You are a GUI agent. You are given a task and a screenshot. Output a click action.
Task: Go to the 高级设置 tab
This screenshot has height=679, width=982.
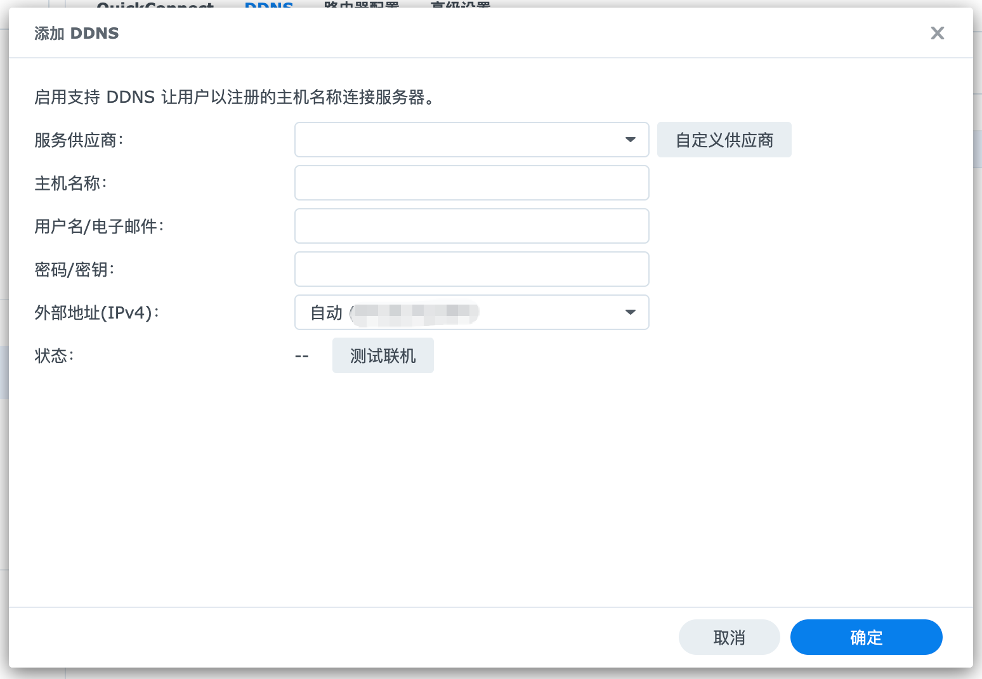tap(460, 5)
